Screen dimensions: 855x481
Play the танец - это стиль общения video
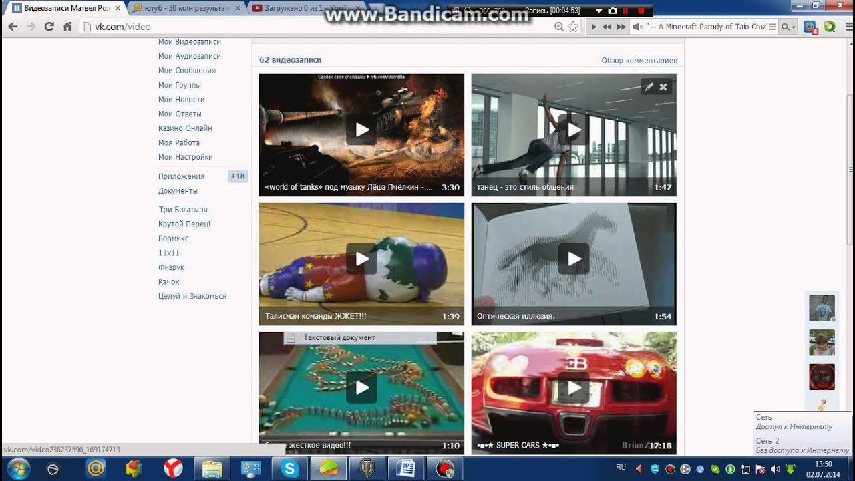coord(574,130)
